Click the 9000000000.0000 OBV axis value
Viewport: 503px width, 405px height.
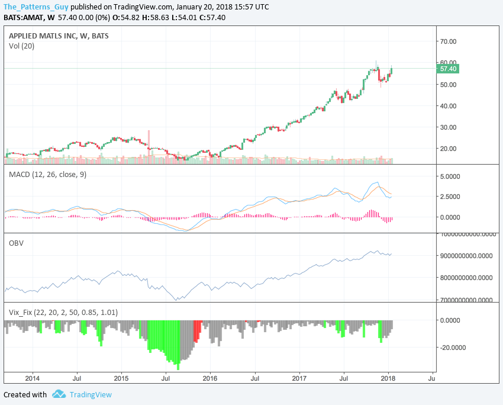tap(466, 256)
